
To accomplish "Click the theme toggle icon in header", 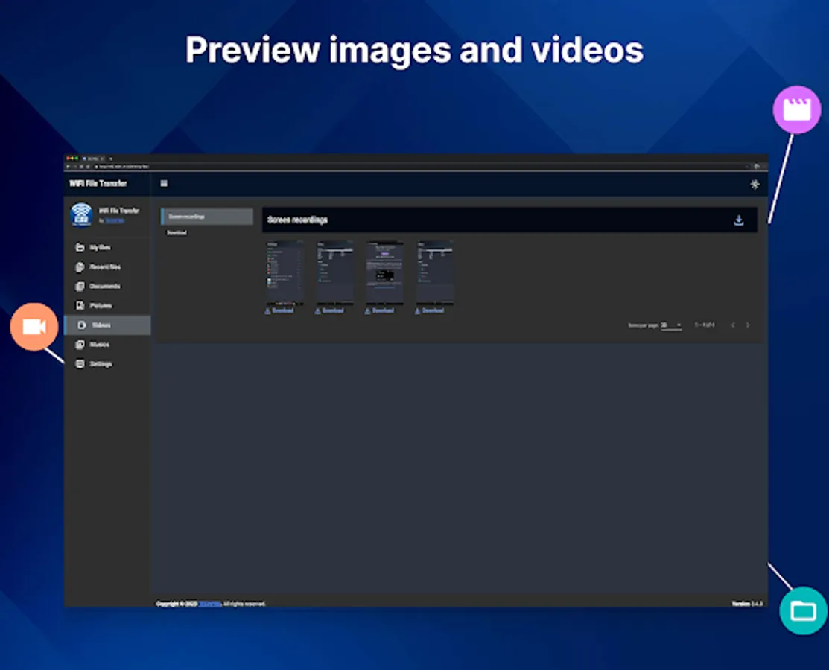I will point(755,185).
